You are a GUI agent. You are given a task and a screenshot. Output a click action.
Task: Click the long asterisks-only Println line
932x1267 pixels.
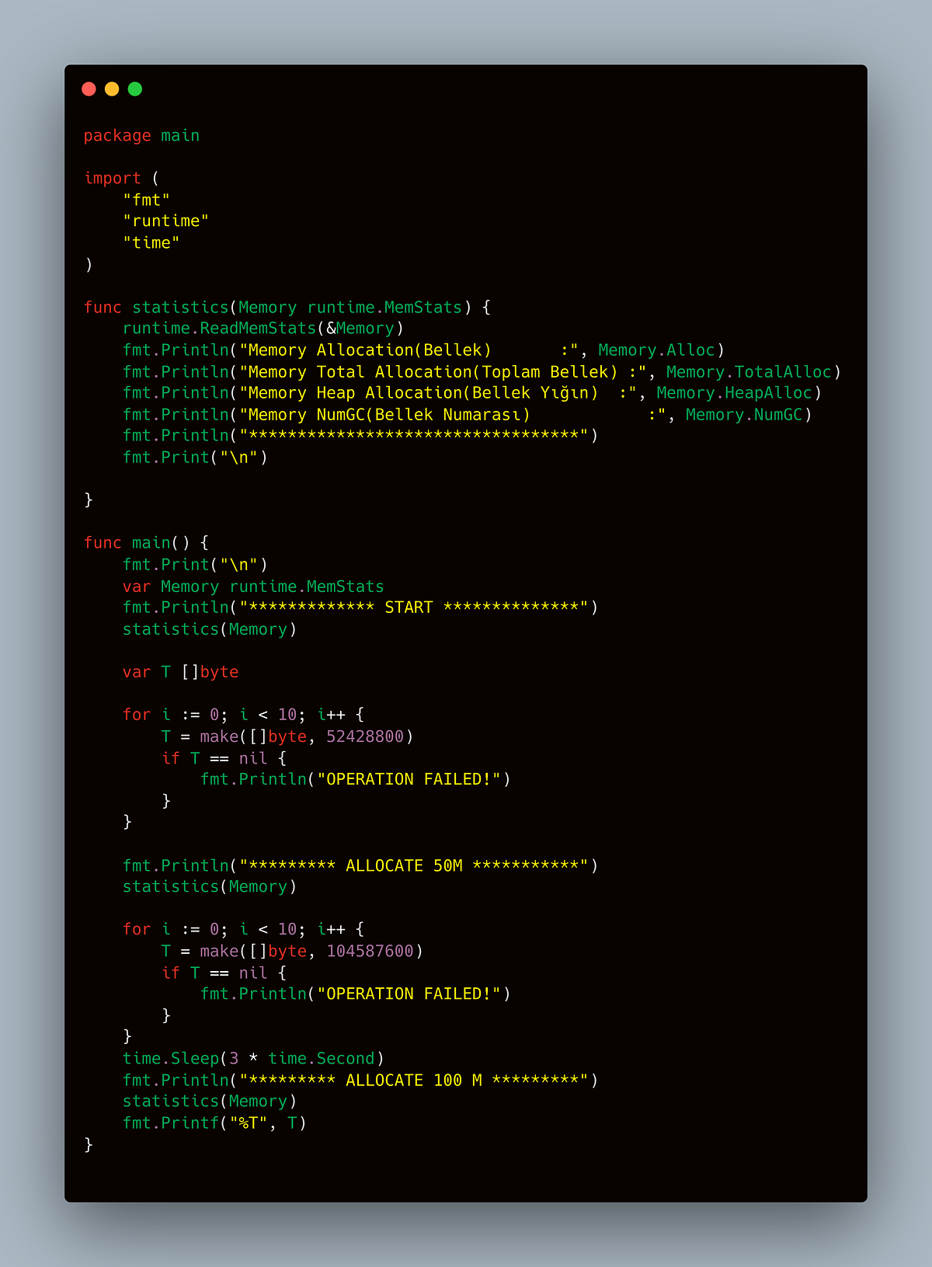point(360,436)
